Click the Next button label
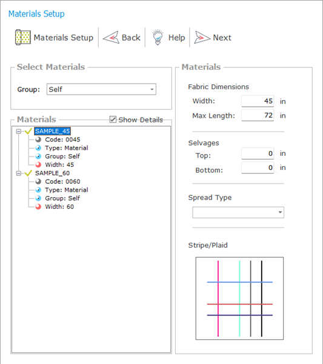This screenshot has width=323, height=364. coord(222,38)
